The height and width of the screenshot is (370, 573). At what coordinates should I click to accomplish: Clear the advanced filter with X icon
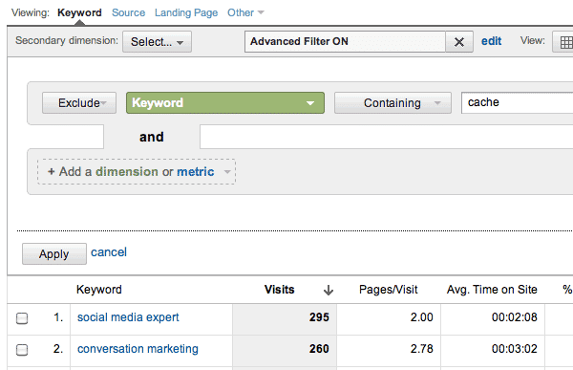(459, 42)
